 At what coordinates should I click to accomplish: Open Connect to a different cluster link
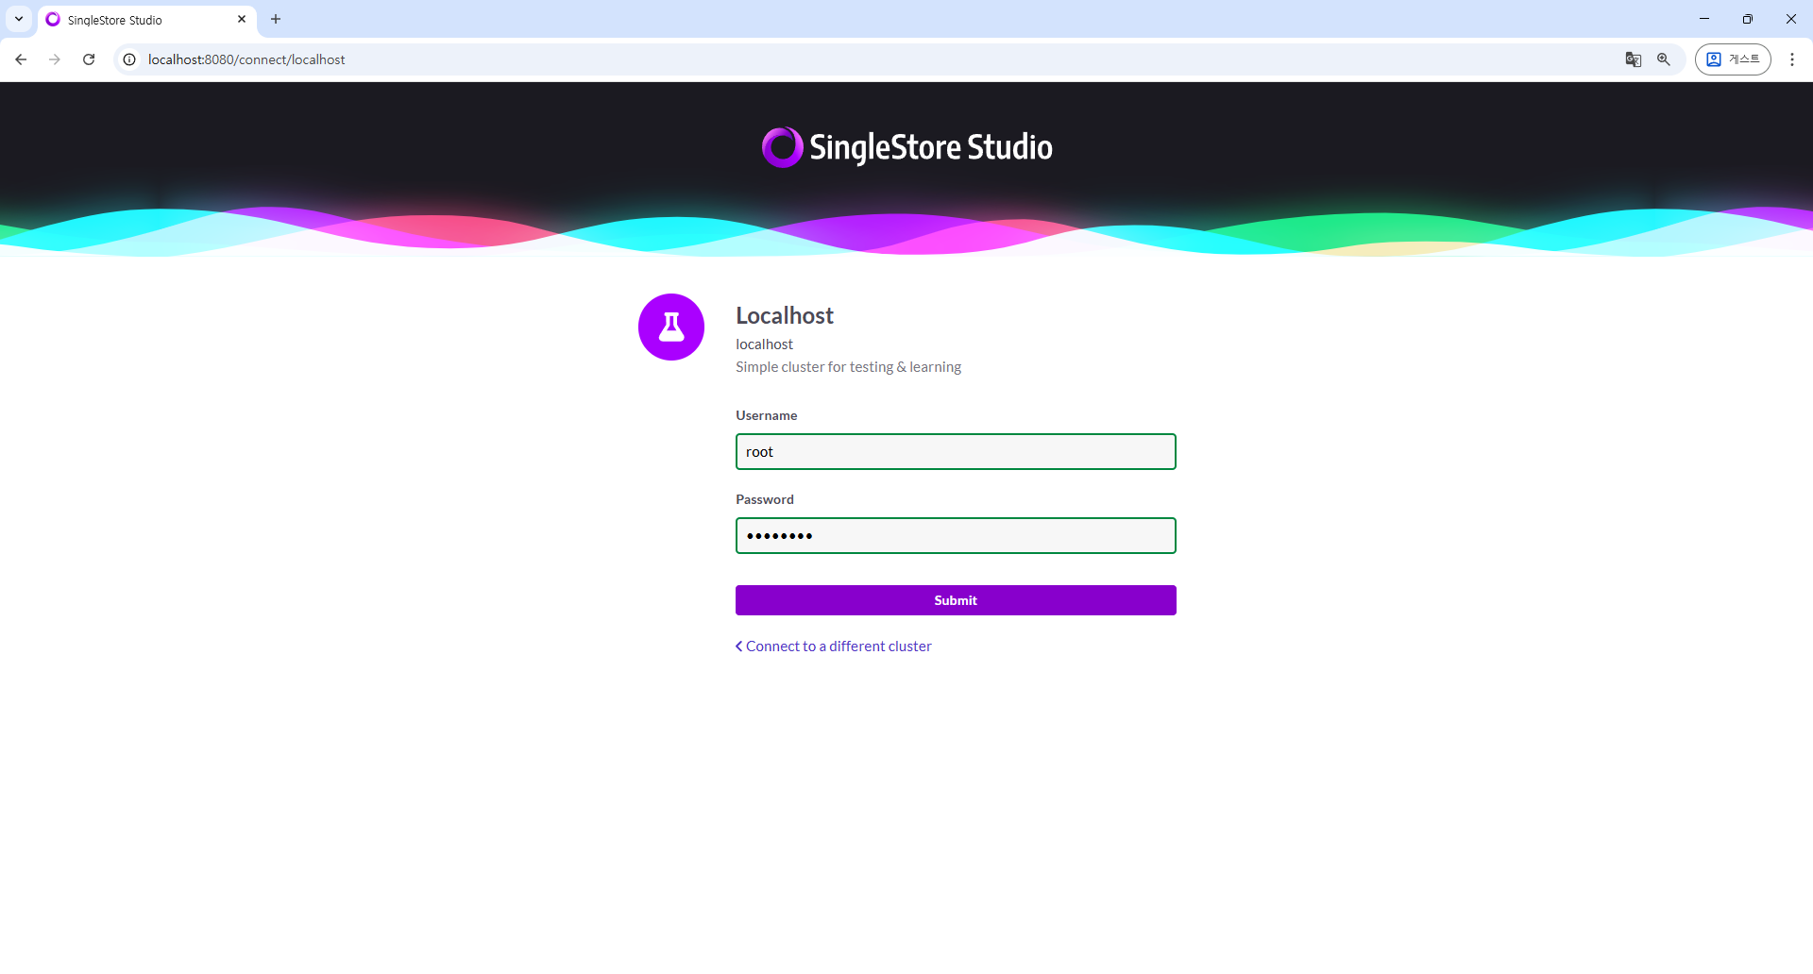pos(834,647)
